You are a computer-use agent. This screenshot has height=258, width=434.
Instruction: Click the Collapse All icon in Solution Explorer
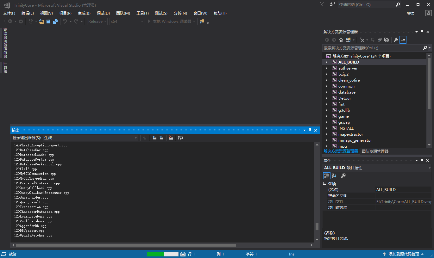(x=380, y=40)
